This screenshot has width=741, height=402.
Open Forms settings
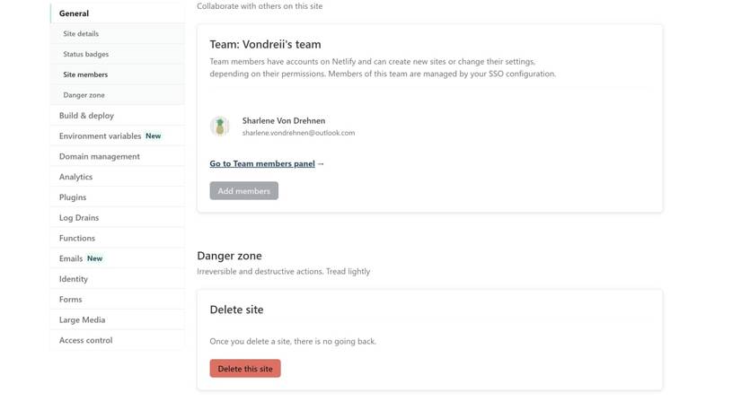[70, 300]
